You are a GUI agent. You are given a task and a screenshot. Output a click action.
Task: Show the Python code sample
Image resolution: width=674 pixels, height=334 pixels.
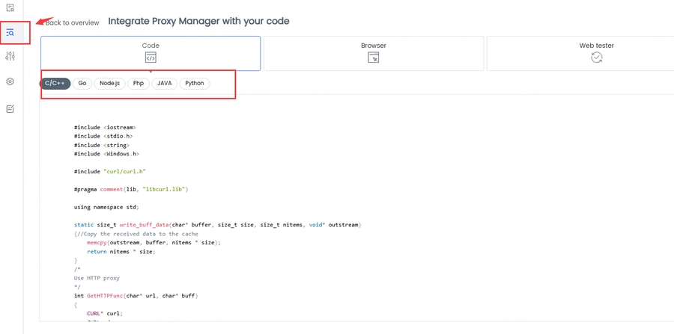pyautogui.click(x=194, y=84)
